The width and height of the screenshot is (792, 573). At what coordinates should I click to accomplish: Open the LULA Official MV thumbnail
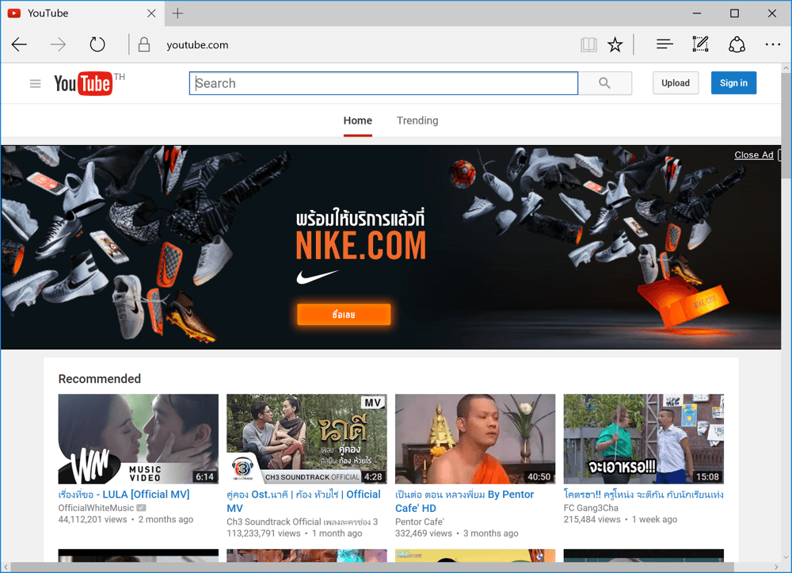tap(139, 438)
